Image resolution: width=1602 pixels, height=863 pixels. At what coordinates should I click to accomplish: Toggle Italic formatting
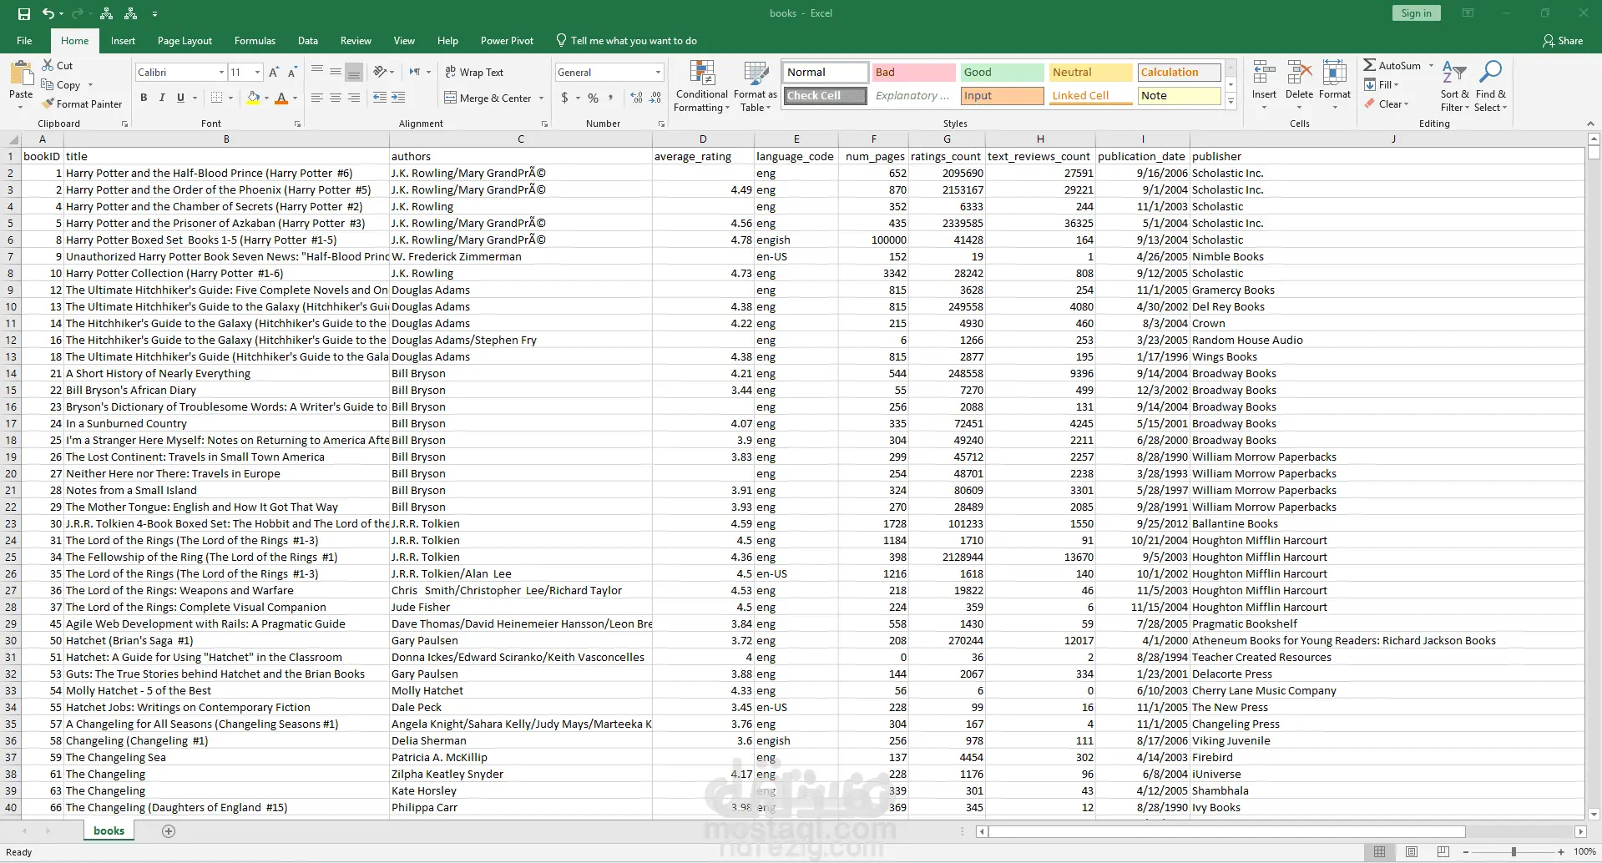click(x=162, y=98)
